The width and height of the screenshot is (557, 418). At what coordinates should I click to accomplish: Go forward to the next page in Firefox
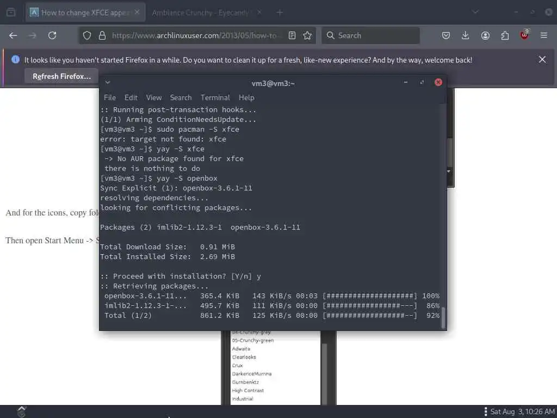(x=32, y=35)
